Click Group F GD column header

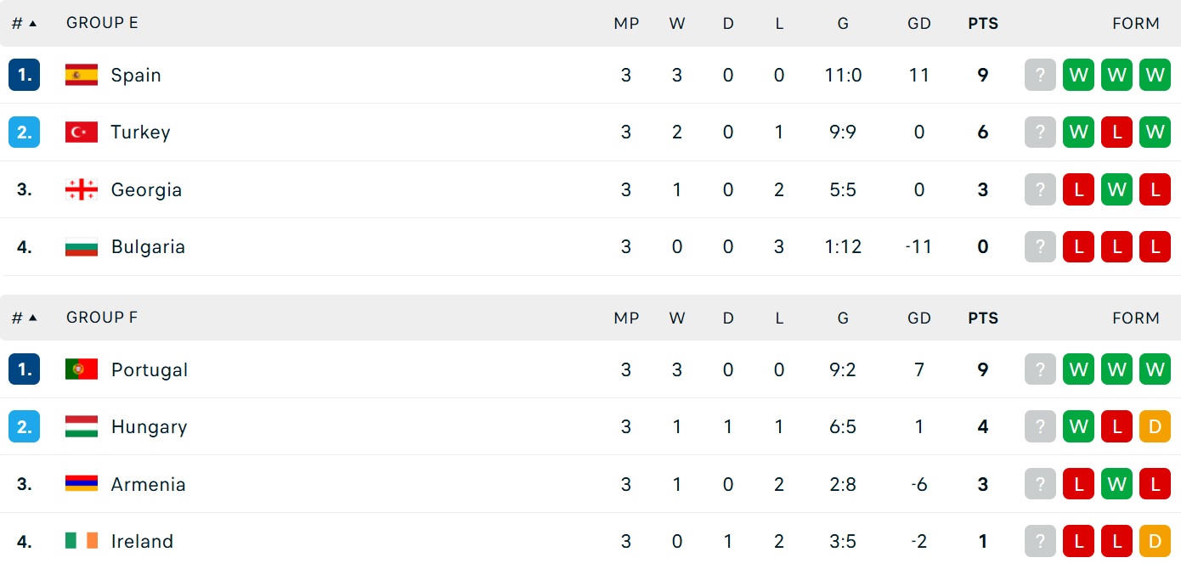click(x=919, y=318)
